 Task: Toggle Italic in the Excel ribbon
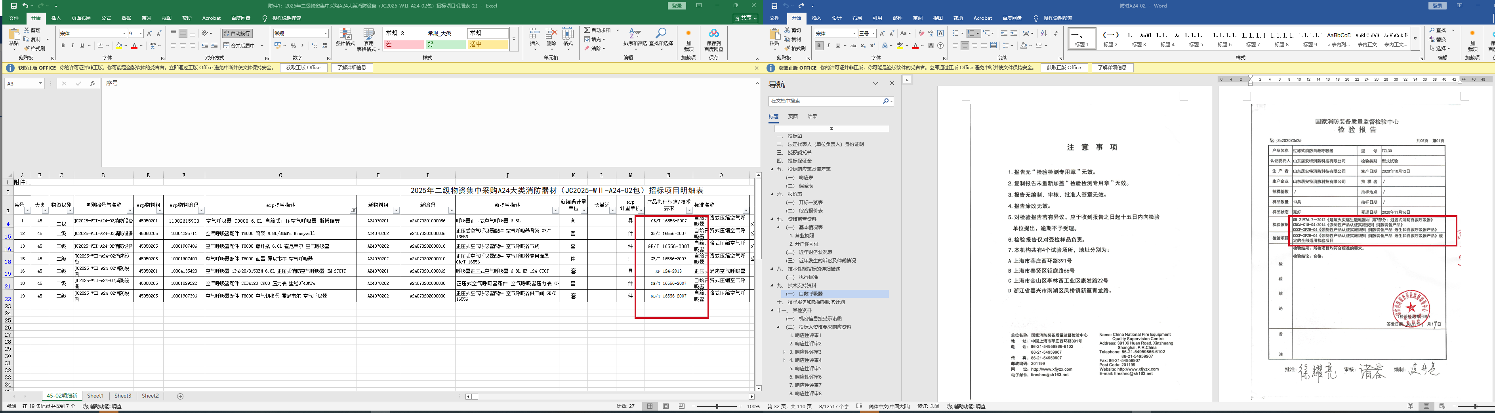[72, 46]
